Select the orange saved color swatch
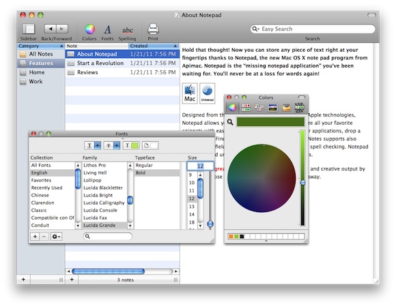 click(231, 237)
